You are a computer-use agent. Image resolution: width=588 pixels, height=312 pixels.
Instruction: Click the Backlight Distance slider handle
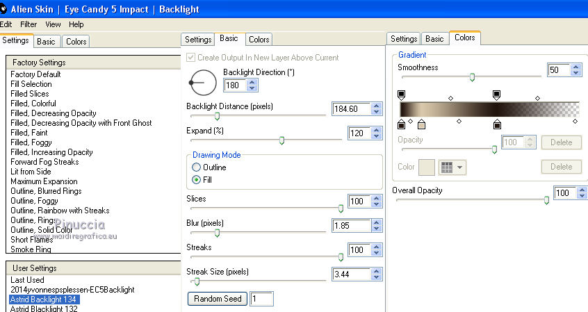point(217,116)
